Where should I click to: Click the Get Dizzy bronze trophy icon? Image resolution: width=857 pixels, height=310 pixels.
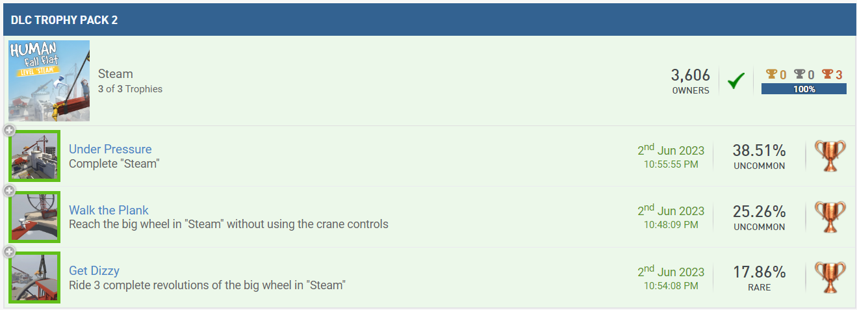[x=830, y=277]
